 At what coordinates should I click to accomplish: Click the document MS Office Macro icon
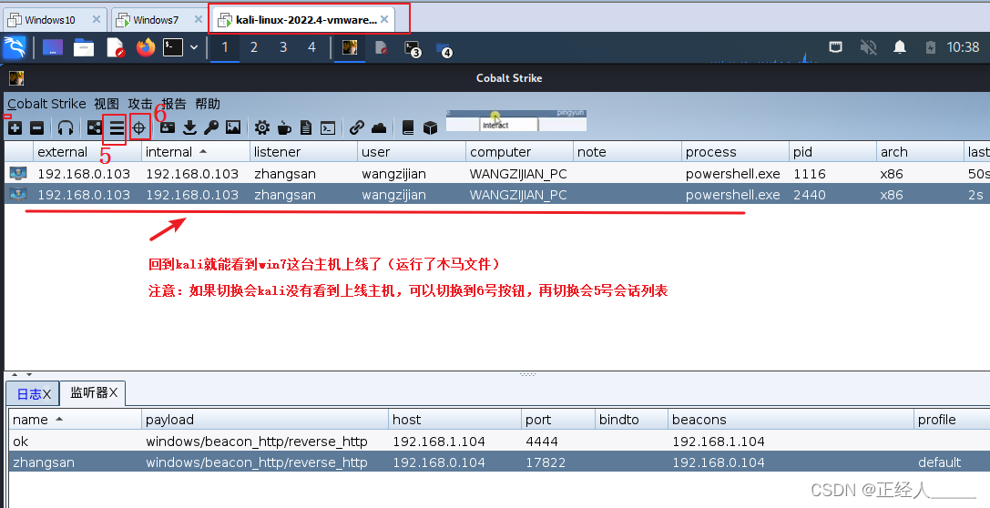coord(306,128)
